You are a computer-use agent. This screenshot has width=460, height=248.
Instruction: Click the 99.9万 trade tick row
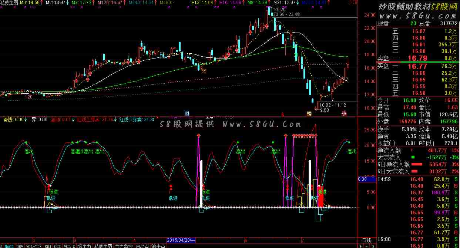(x=418, y=213)
